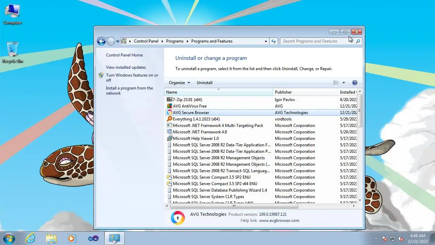435x245 pixels.
Task: Click the product version 109.0.19987.121 text
Action: (x=273, y=214)
